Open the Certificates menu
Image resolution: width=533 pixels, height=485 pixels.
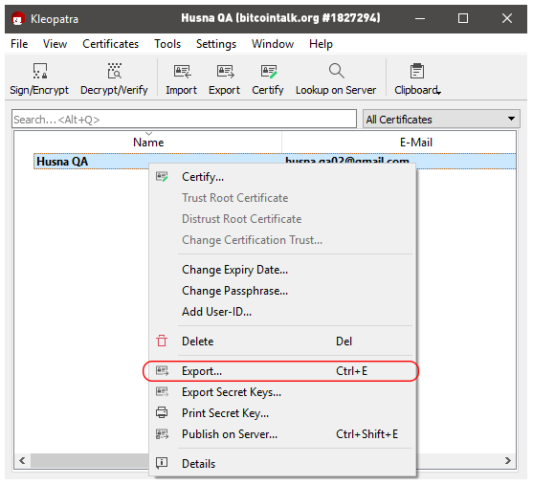pyautogui.click(x=110, y=44)
